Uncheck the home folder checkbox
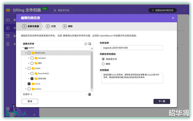The height and width of the screenshot is (121, 193). [x=29, y=84]
